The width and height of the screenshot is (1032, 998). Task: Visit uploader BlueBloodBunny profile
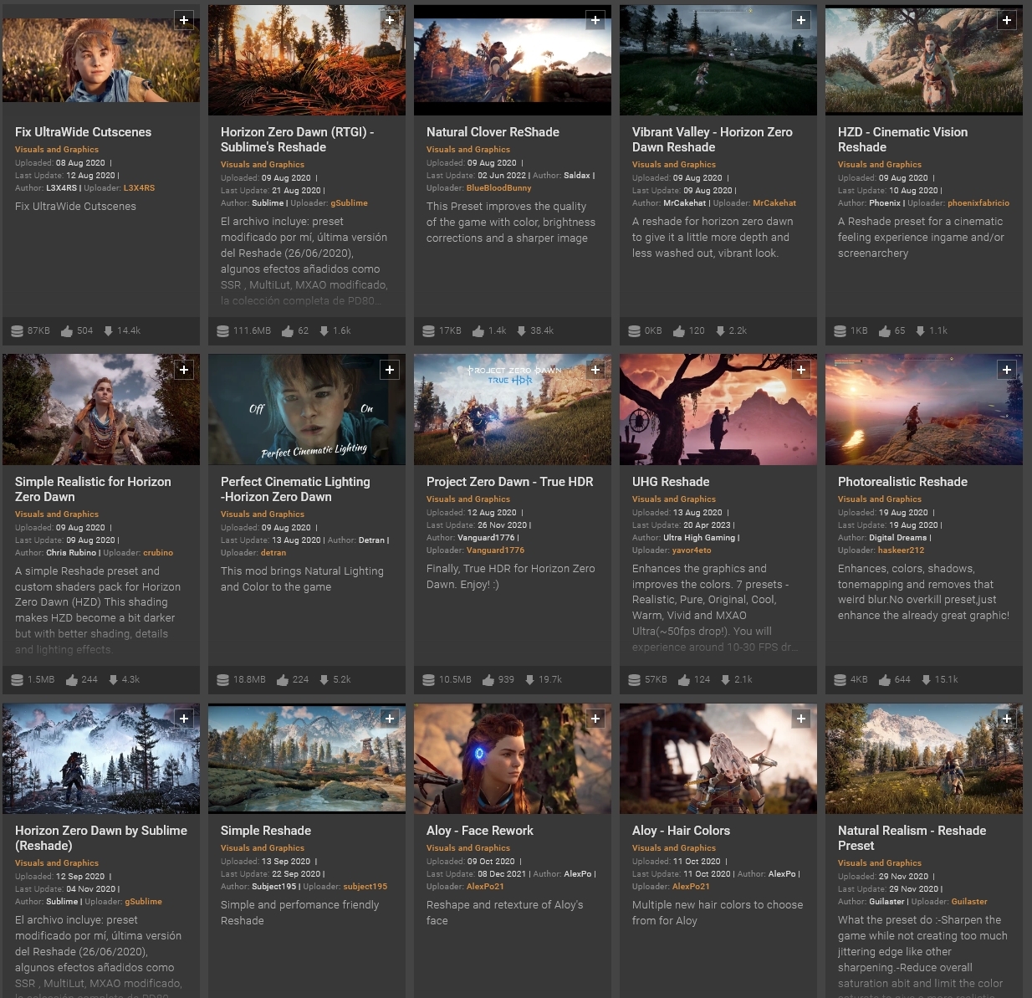click(x=498, y=188)
